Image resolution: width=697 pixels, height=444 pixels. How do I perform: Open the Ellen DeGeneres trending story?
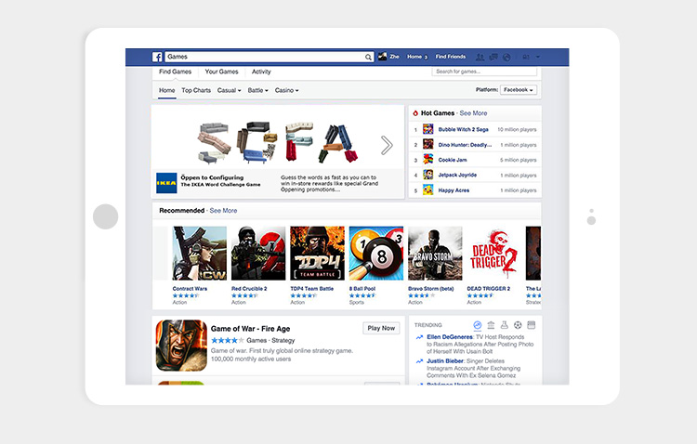480,344
